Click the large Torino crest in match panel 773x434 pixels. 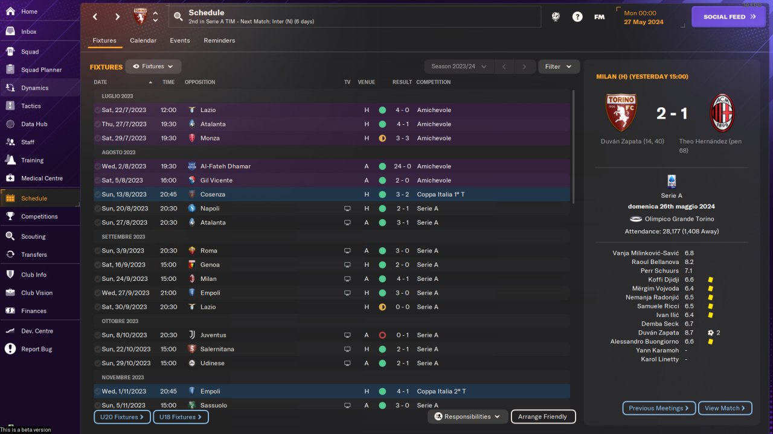click(621, 113)
